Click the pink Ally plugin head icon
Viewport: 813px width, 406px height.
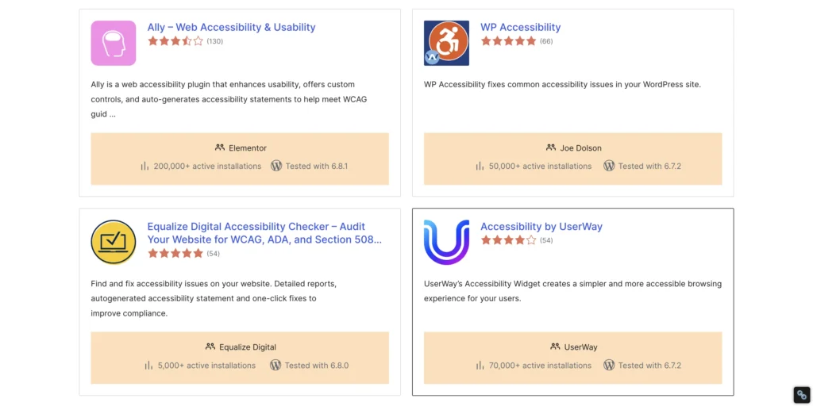[113, 43]
